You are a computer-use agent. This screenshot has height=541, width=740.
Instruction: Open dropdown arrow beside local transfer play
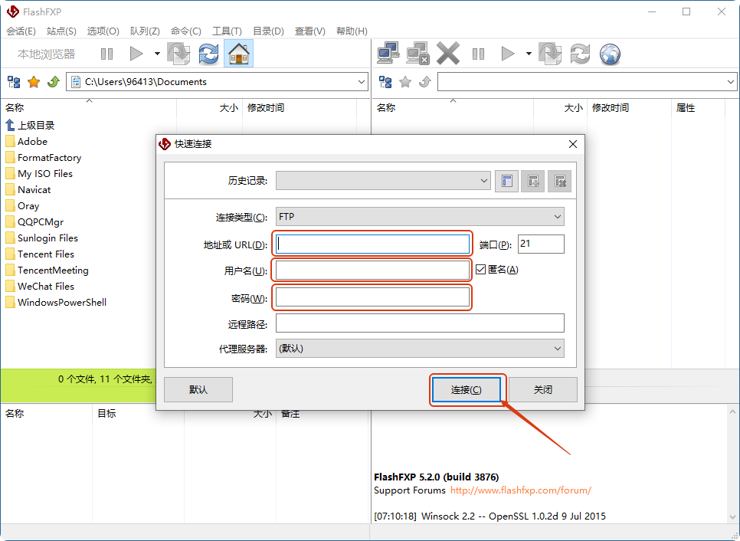point(157,54)
